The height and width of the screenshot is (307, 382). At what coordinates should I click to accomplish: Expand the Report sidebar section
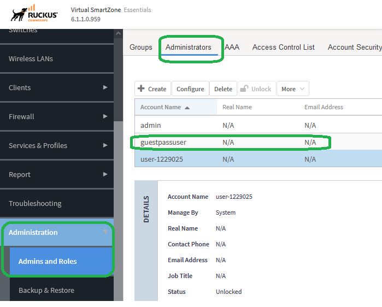(x=105, y=174)
